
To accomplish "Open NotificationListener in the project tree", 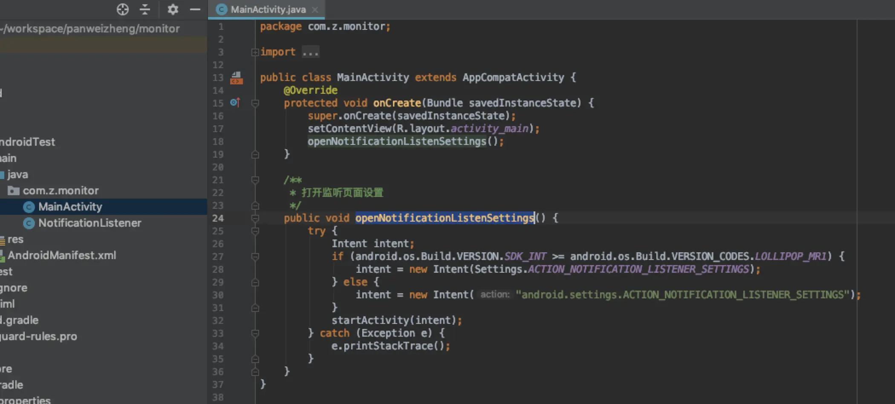I will (89, 223).
